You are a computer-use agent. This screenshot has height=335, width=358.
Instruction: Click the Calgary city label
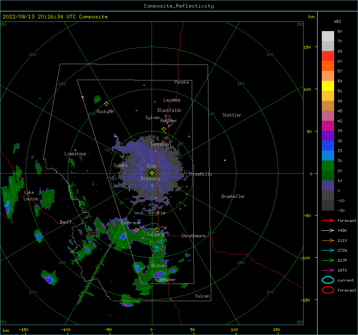click(x=155, y=234)
